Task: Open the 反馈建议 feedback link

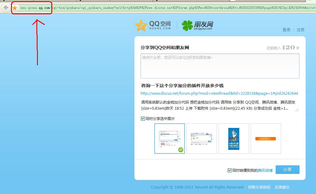Action: 282,187
